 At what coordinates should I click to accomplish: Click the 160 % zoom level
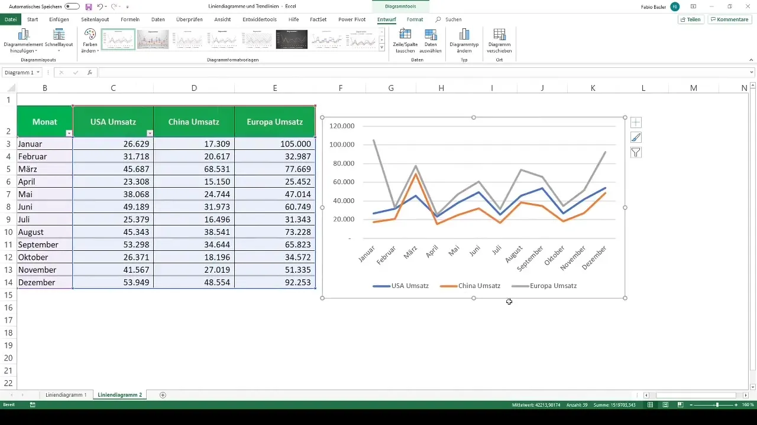coord(748,405)
